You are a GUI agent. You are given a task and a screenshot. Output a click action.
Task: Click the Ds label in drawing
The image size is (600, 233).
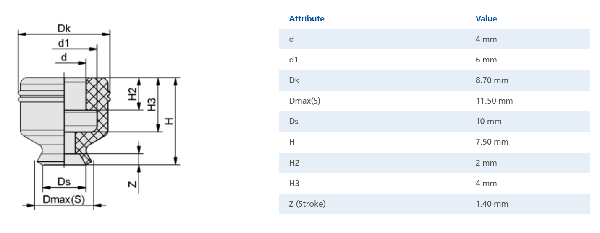click(x=64, y=182)
